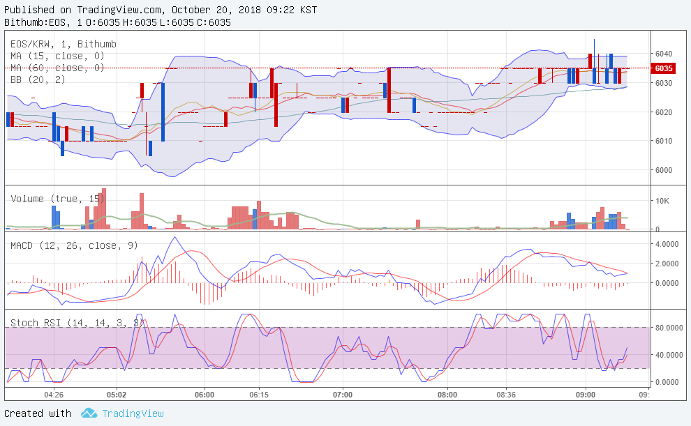The width and height of the screenshot is (691, 426).
Task: Click the 0.0000 MACD axis label
Action: 667,283
